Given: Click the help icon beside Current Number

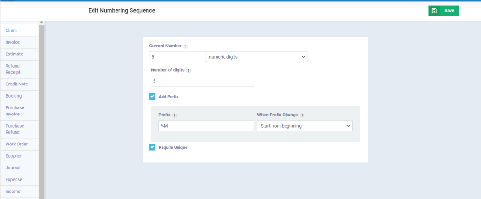Looking at the screenshot, I should tap(186, 46).
